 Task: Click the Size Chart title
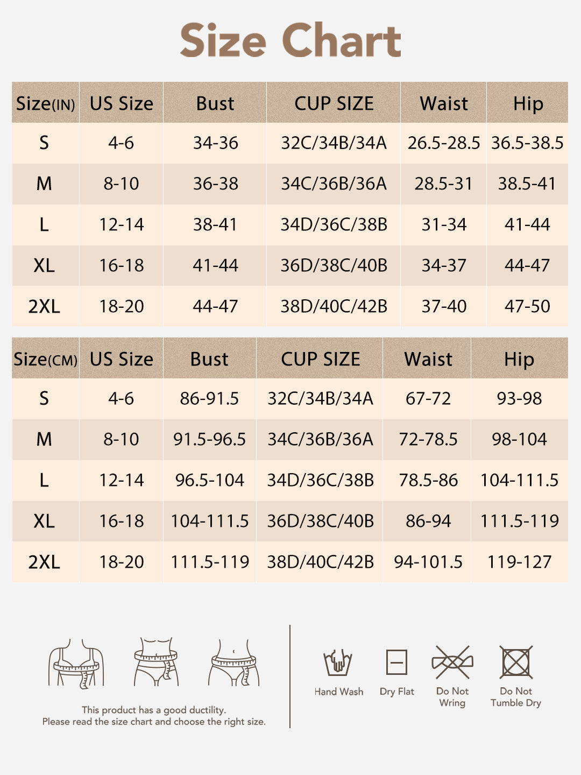[290, 40]
